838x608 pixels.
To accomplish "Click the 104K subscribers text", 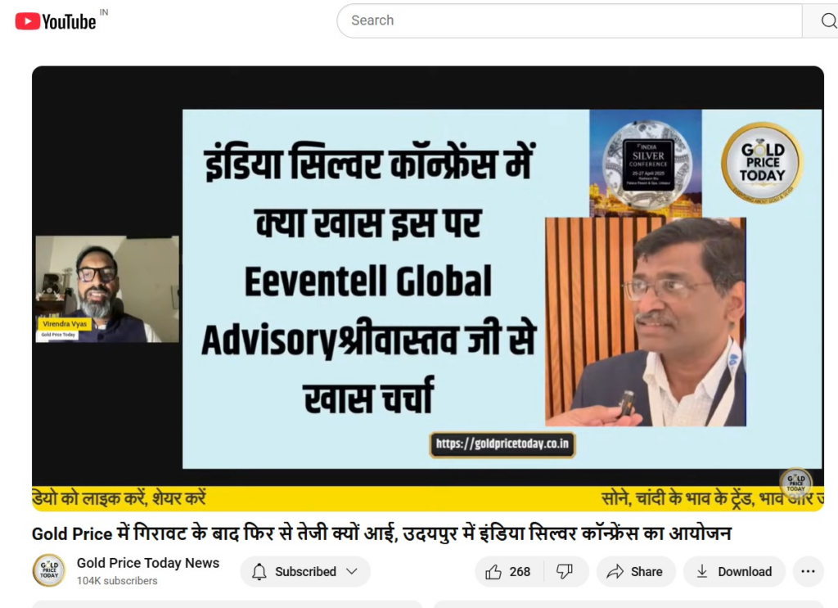I will pos(117,581).
